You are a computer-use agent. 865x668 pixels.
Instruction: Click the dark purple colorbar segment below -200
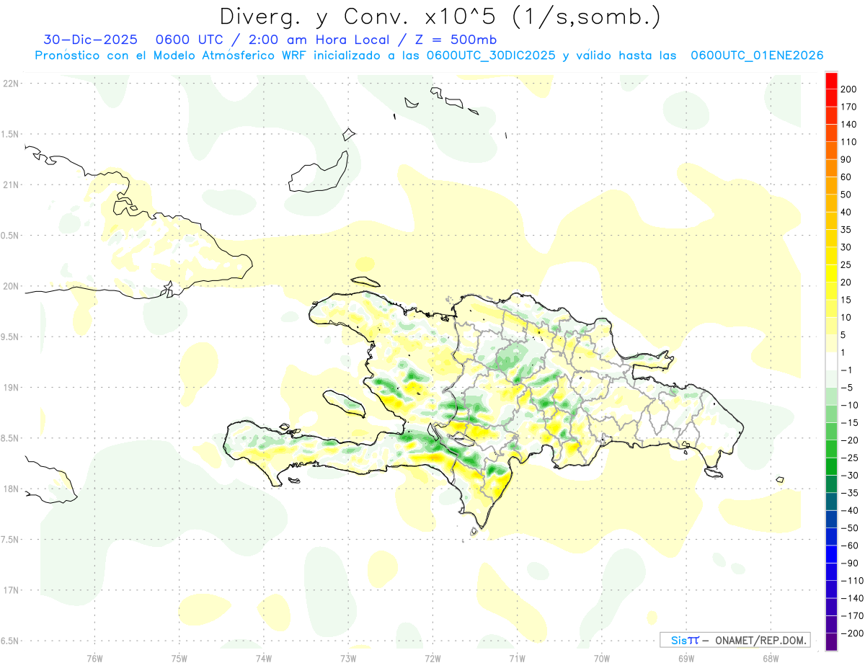click(831, 642)
